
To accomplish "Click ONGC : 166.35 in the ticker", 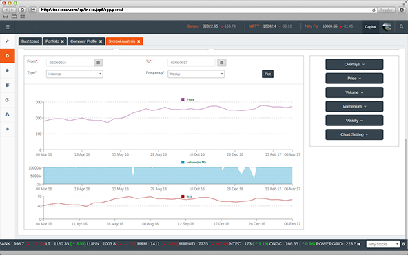I will (x=284, y=244).
